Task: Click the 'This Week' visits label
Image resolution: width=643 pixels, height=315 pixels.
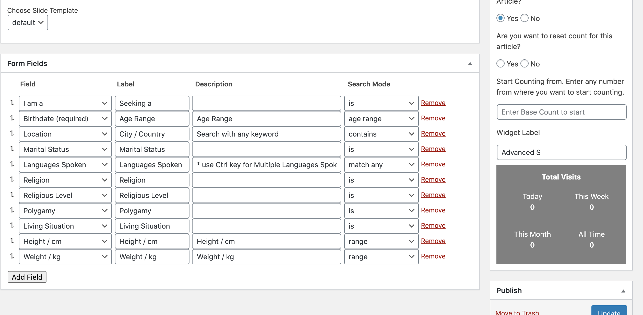Action: tap(591, 196)
